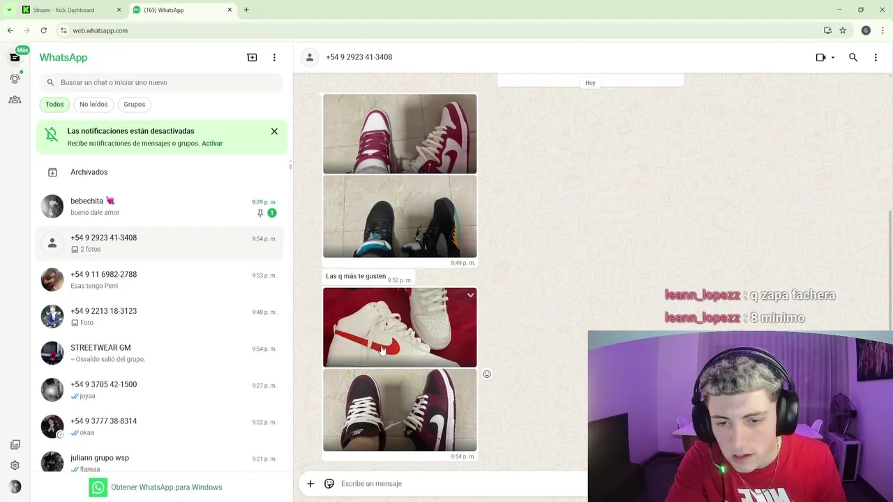Open Chrome profile avatar
The width and height of the screenshot is (893, 502).
pyautogui.click(x=866, y=30)
